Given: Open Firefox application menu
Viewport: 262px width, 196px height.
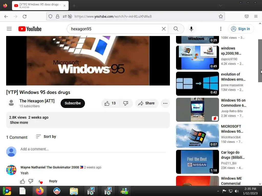Looking at the screenshot, I should 256,16.
